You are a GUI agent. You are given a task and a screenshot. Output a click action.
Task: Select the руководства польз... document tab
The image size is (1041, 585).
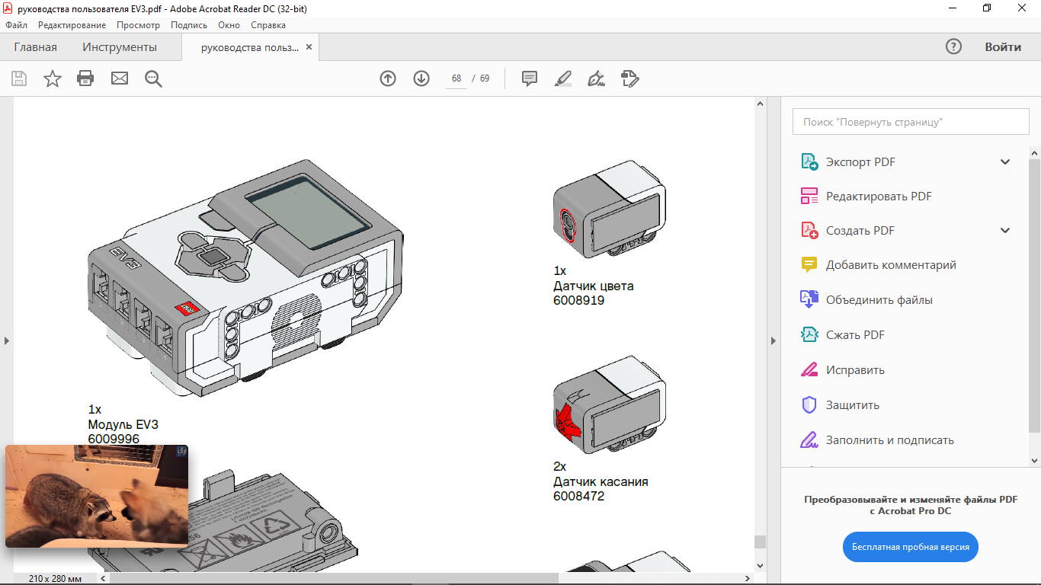250,46
